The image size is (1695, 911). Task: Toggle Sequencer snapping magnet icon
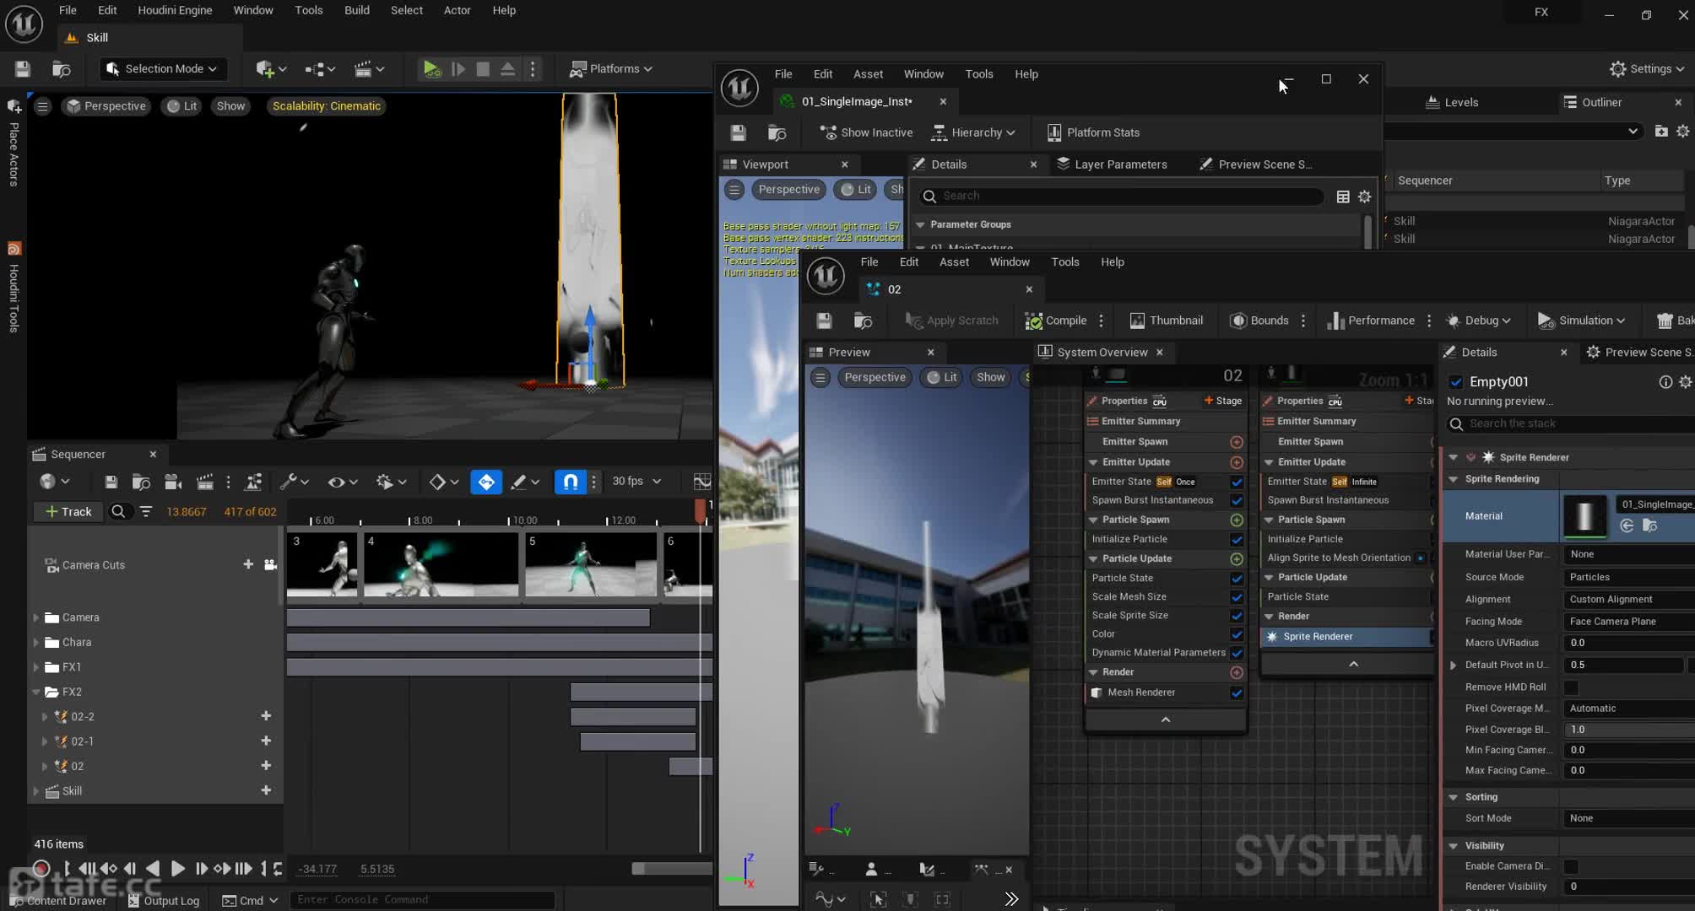571,482
